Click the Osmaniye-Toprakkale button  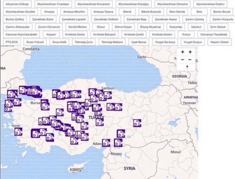click(214, 34)
